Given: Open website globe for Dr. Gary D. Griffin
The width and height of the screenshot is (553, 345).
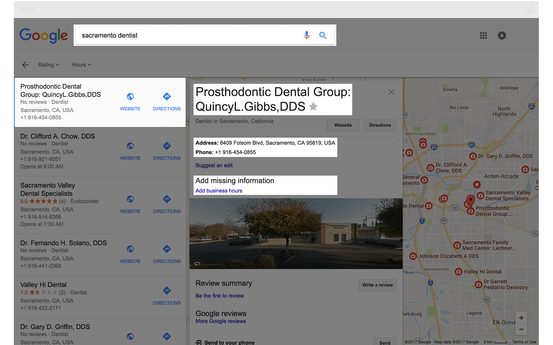Looking at the screenshot, I should click(130, 336).
